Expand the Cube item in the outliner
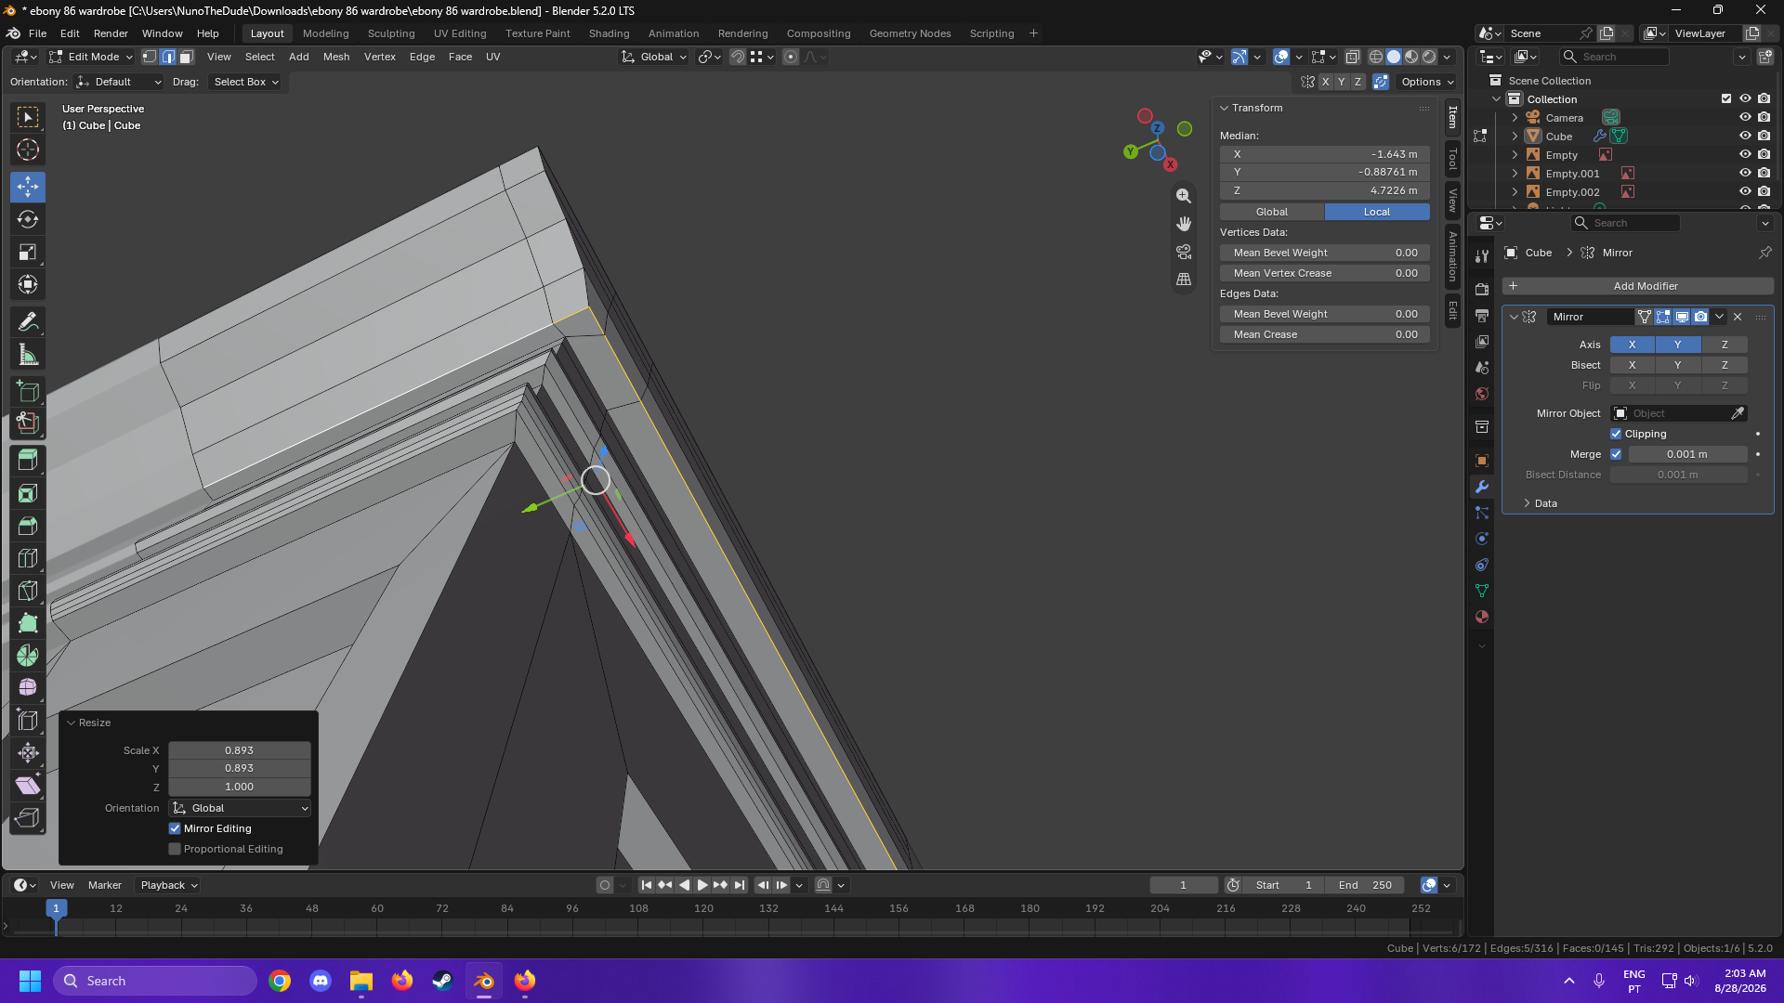 coord(1515,137)
